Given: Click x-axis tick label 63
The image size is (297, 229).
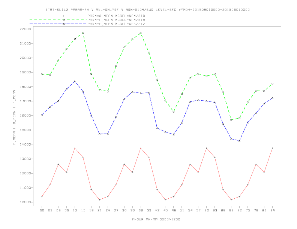Looking at the screenshot, I should (x=214, y=210).
